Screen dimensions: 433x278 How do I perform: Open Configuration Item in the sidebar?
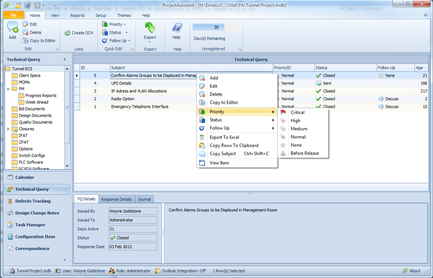click(37, 236)
